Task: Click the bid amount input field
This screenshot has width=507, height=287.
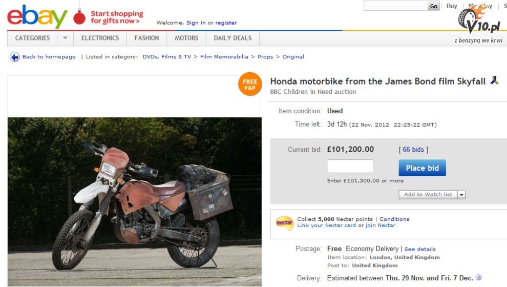Action: 350,166
